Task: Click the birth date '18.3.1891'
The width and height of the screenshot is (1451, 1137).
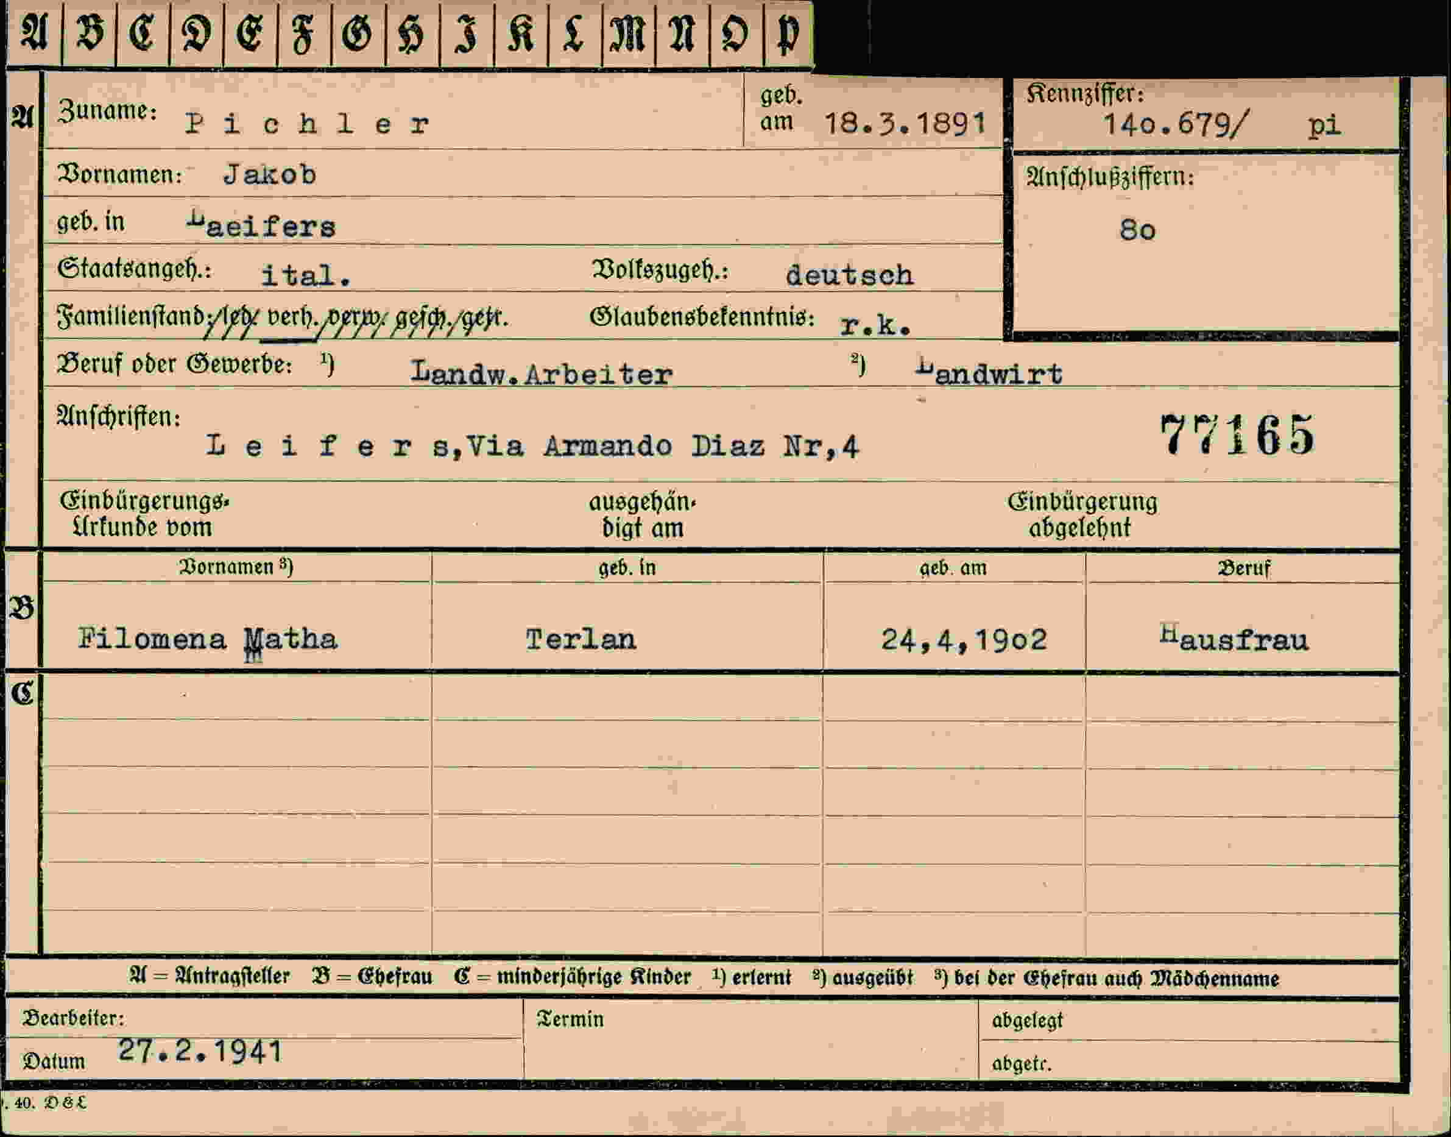Action: coord(905,123)
